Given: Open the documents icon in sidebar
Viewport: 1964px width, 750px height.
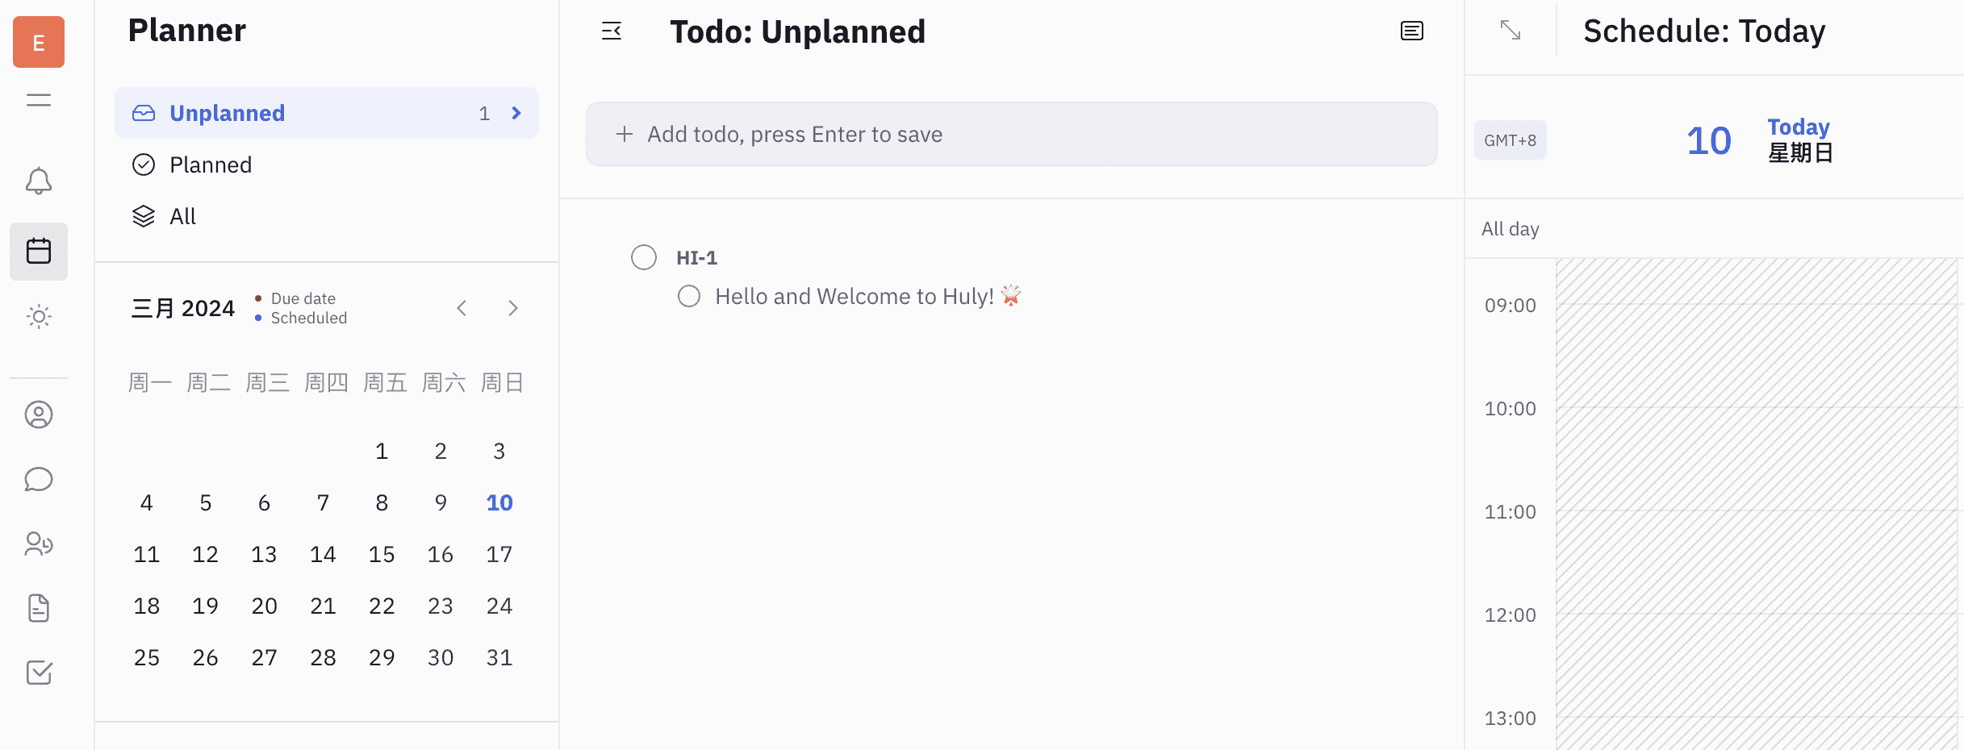Looking at the screenshot, I should coord(39,608).
